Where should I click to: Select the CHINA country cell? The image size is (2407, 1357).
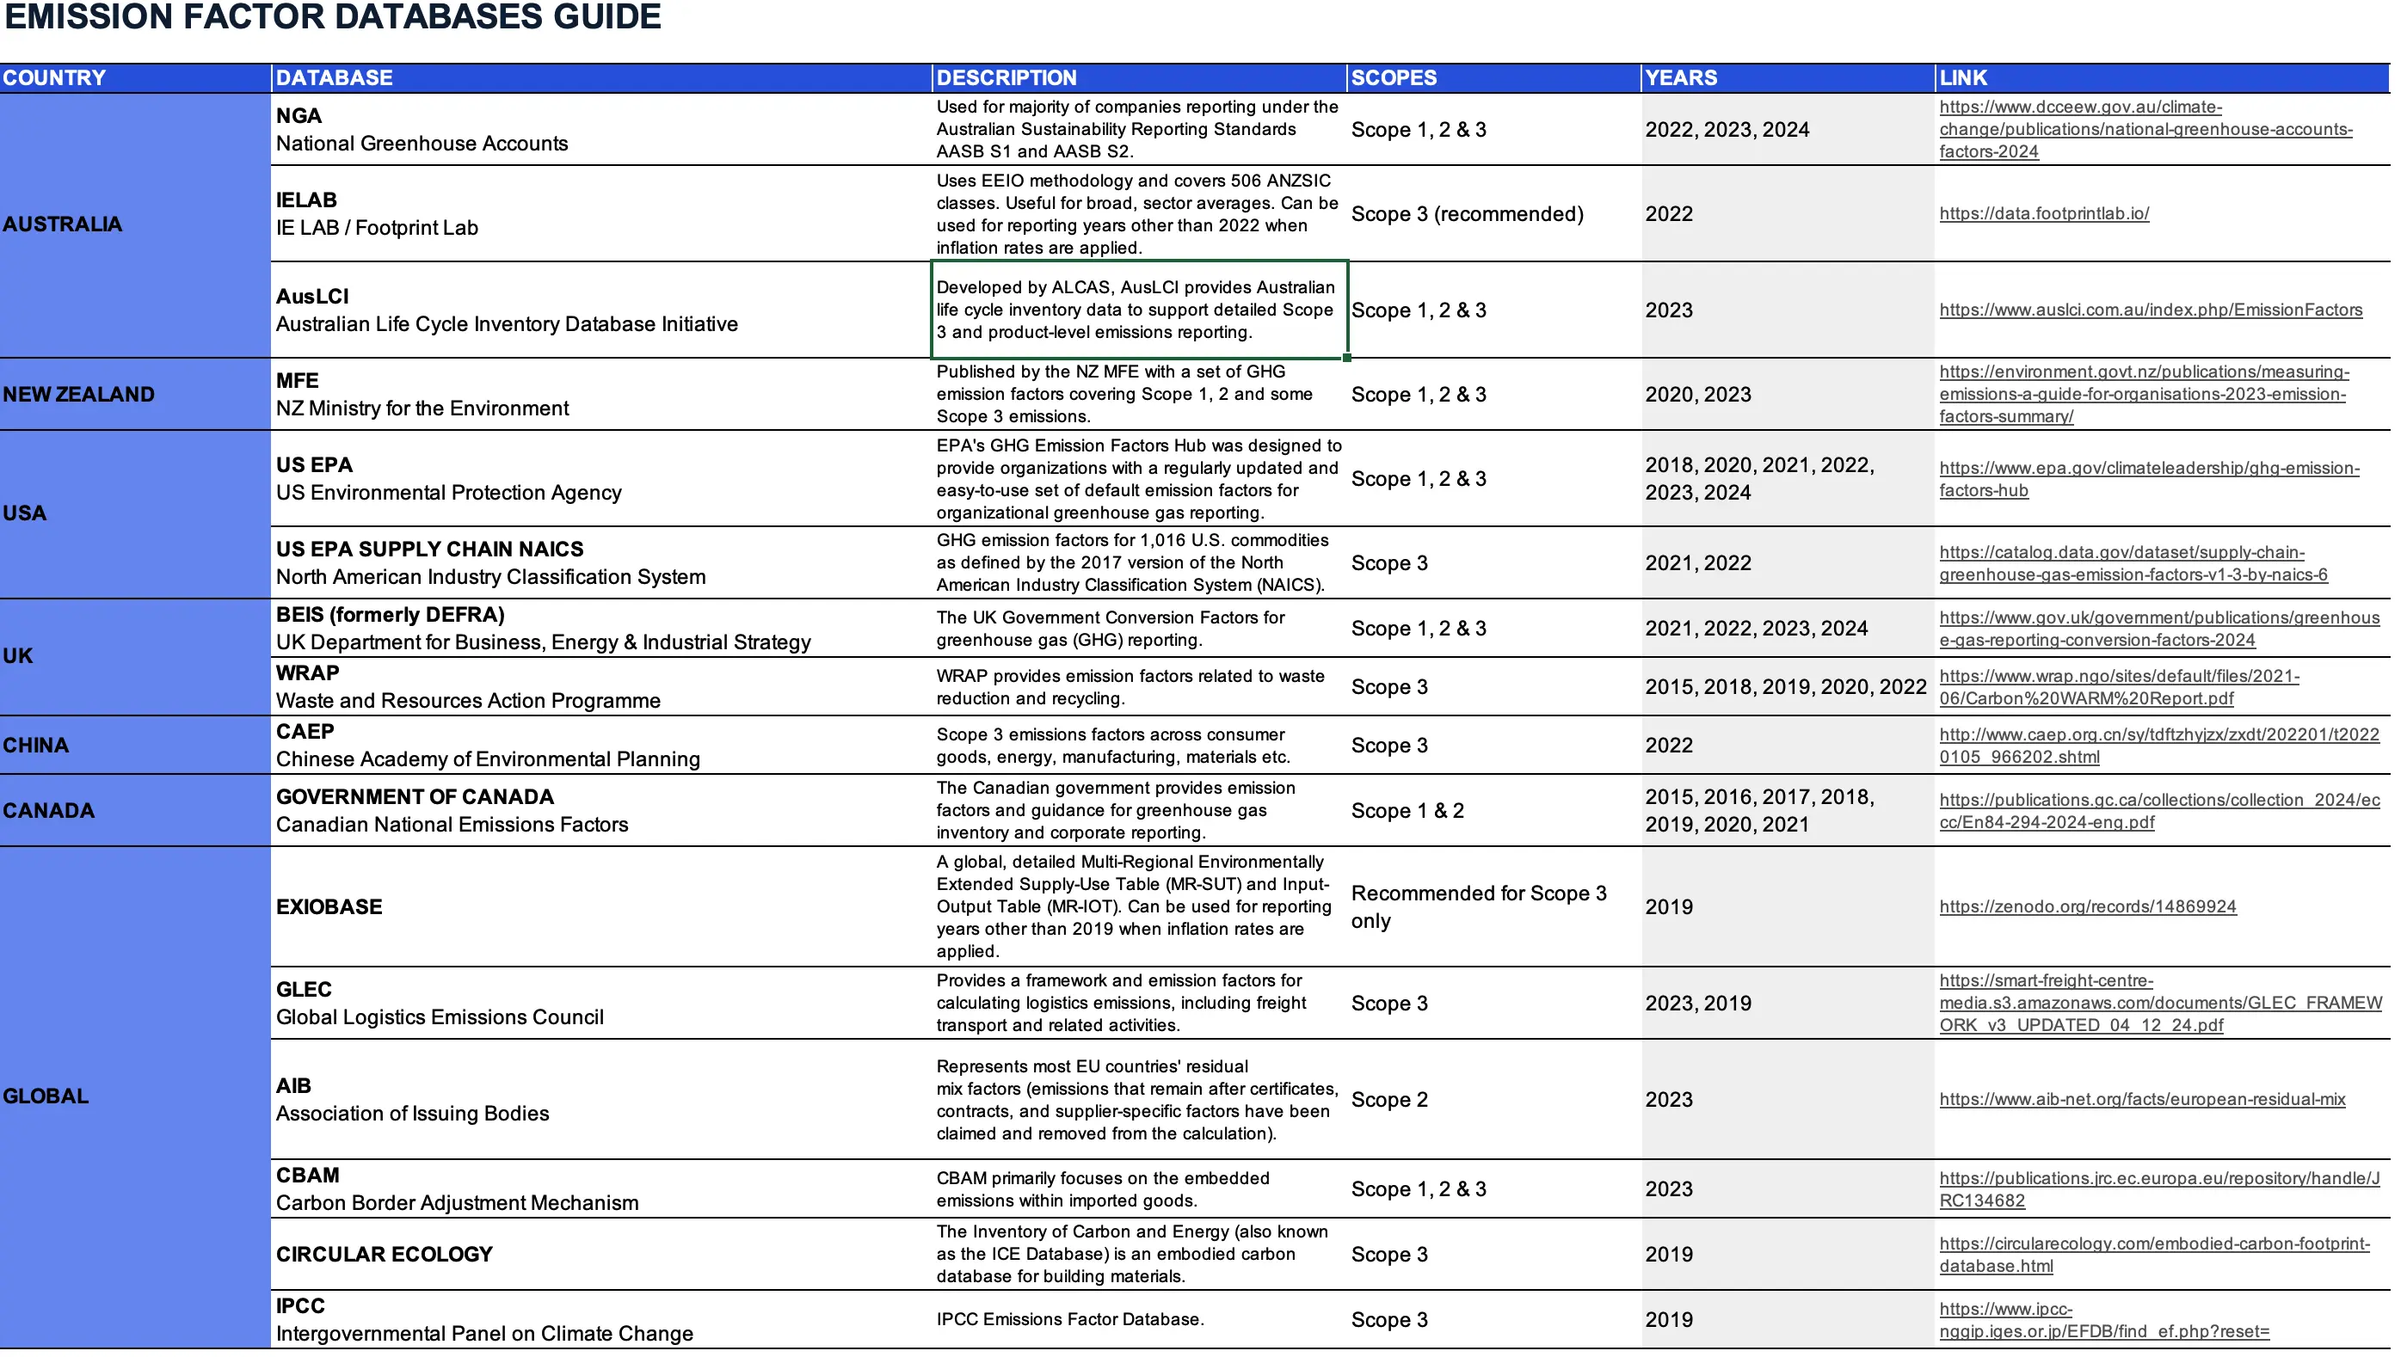pos(135,746)
